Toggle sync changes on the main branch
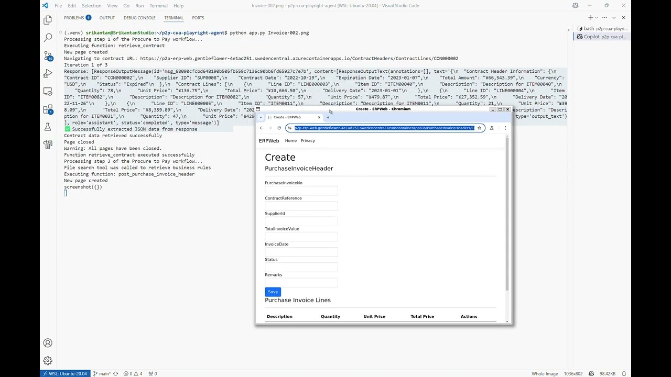This screenshot has height=377, width=671. (x=115, y=373)
